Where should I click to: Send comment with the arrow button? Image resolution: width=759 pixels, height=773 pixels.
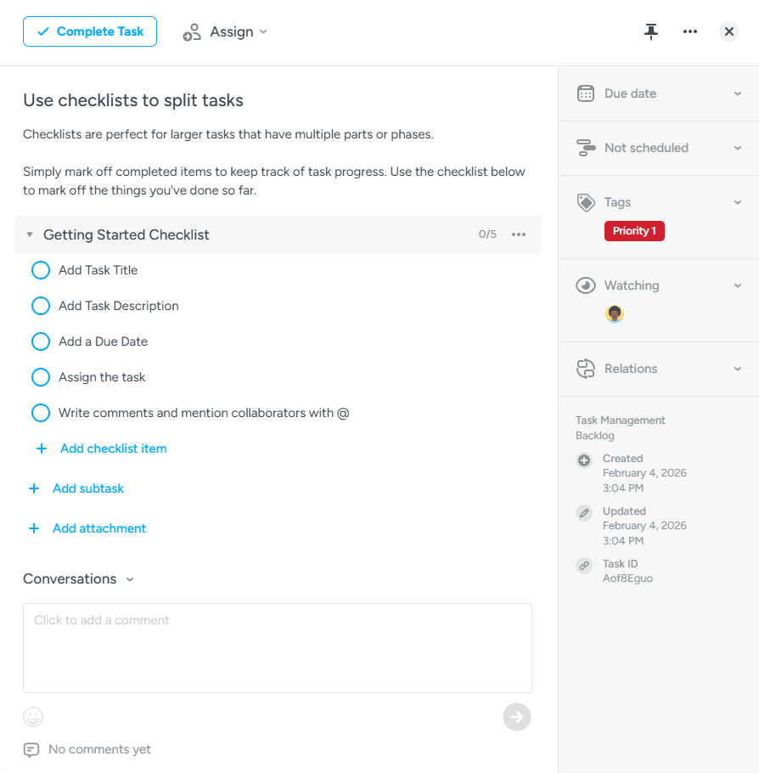[516, 717]
